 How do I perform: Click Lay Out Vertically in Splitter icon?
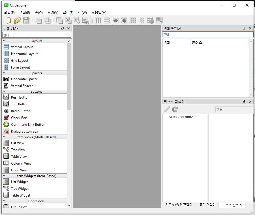click(124, 20)
